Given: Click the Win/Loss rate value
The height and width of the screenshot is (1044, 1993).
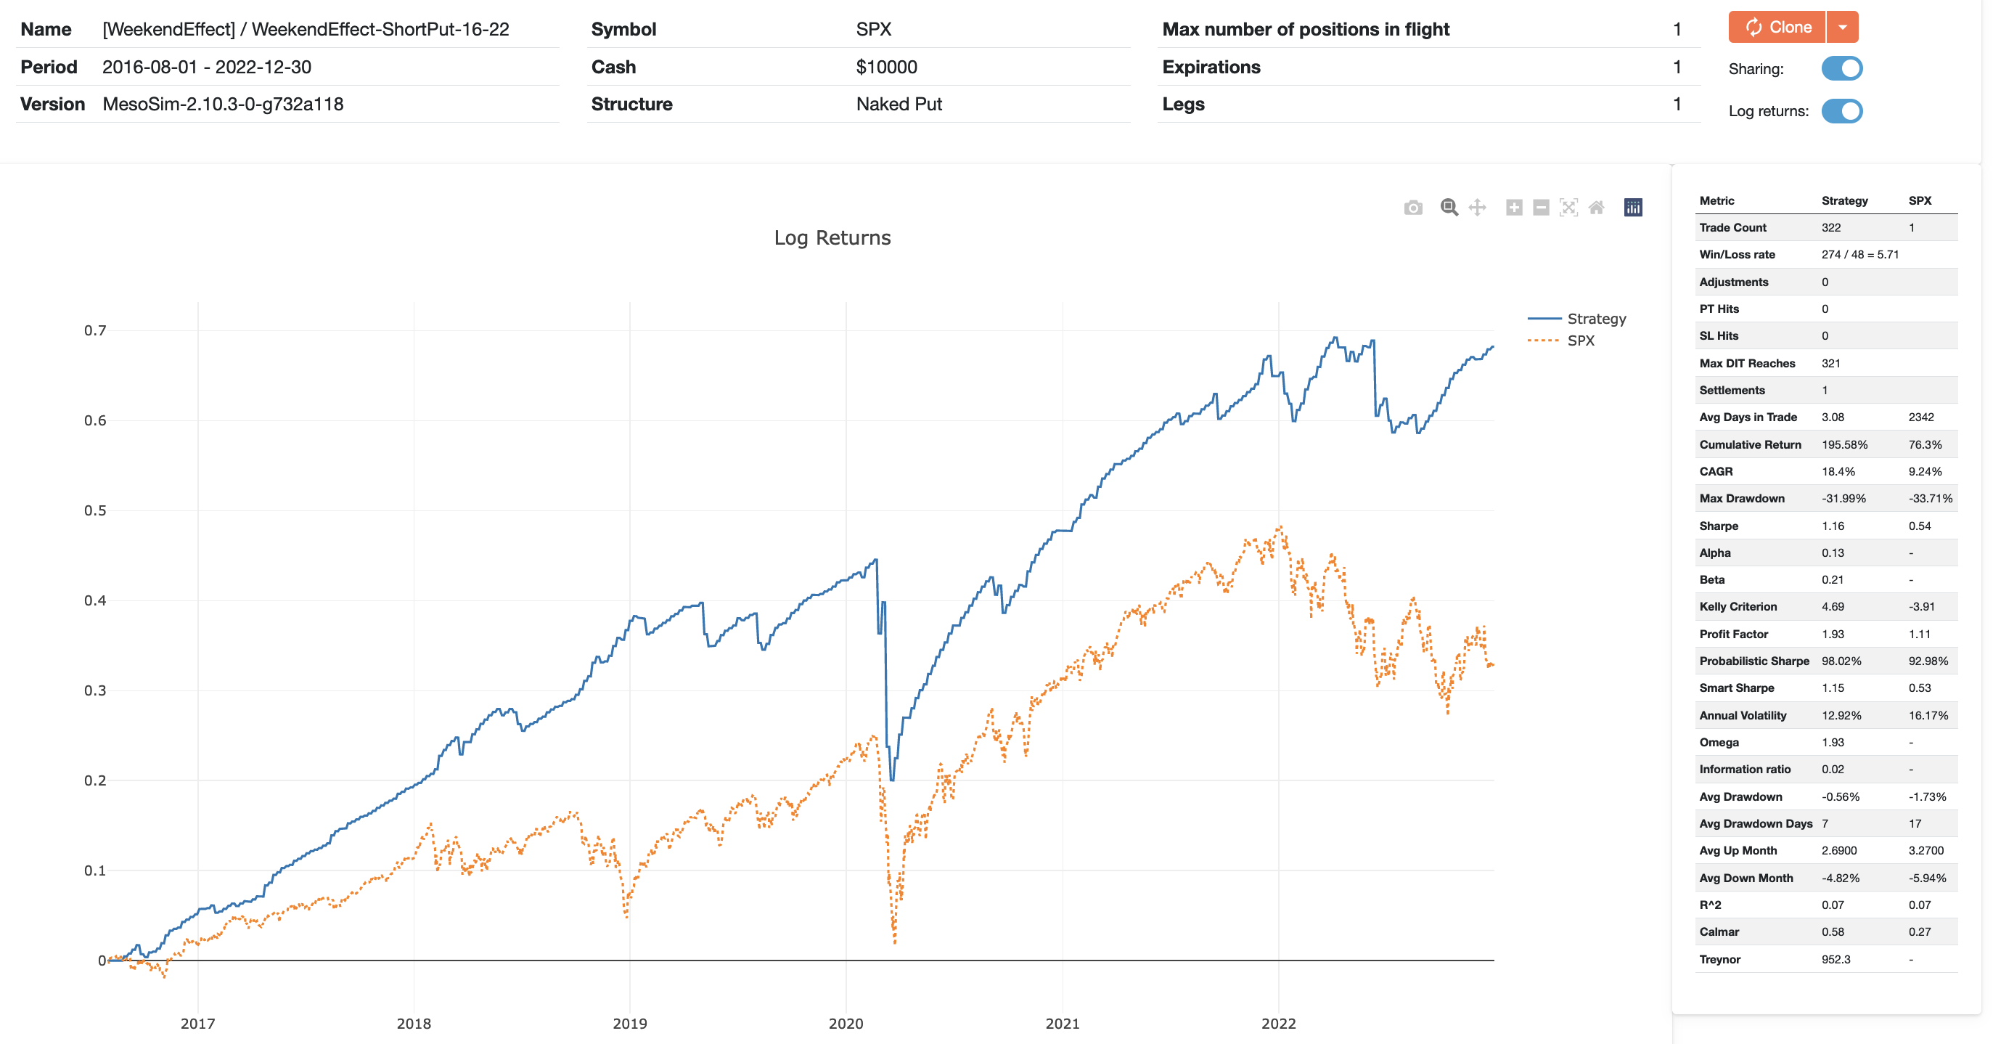Looking at the screenshot, I should 1861,254.
